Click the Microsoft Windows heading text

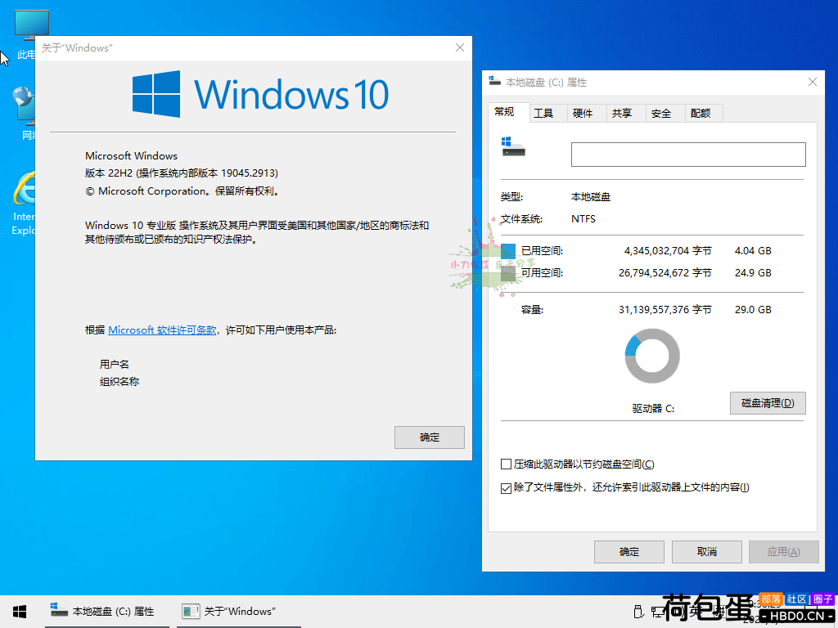click(132, 156)
